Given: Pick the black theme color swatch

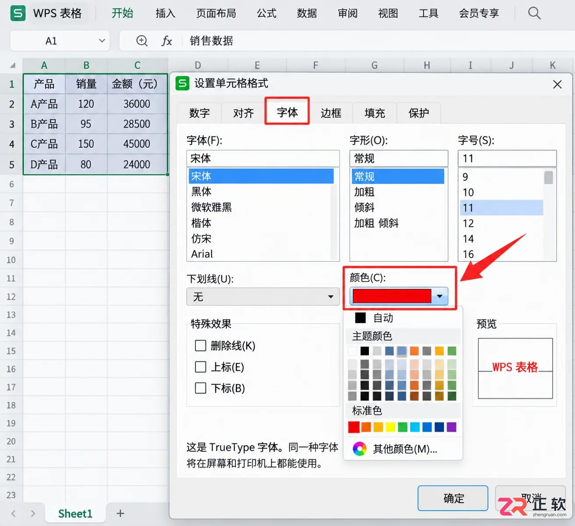Looking at the screenshot, I should [365, 351].
